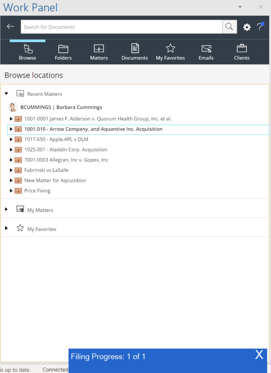Open the Work Panel dropdown arrow
This screenshot has height=373, width=271.
[x=240, y=7]
